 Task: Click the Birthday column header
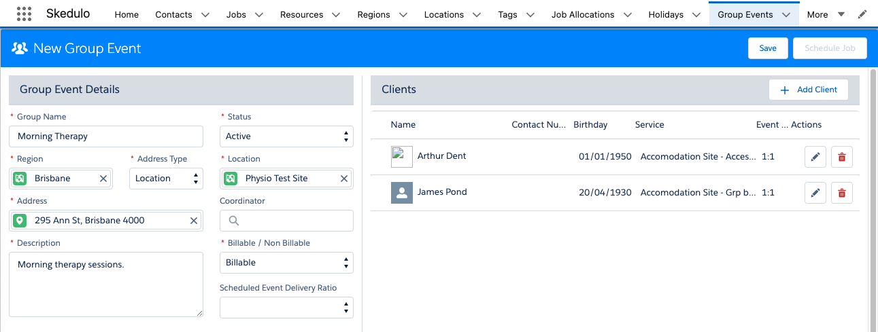pos(590,125)
